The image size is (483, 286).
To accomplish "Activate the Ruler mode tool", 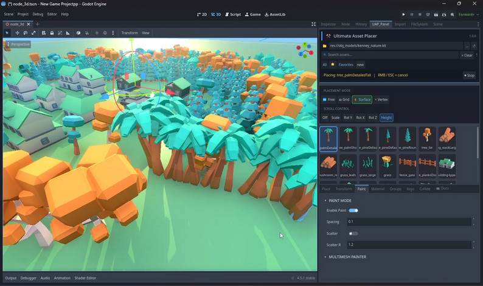I will [68, 33].
